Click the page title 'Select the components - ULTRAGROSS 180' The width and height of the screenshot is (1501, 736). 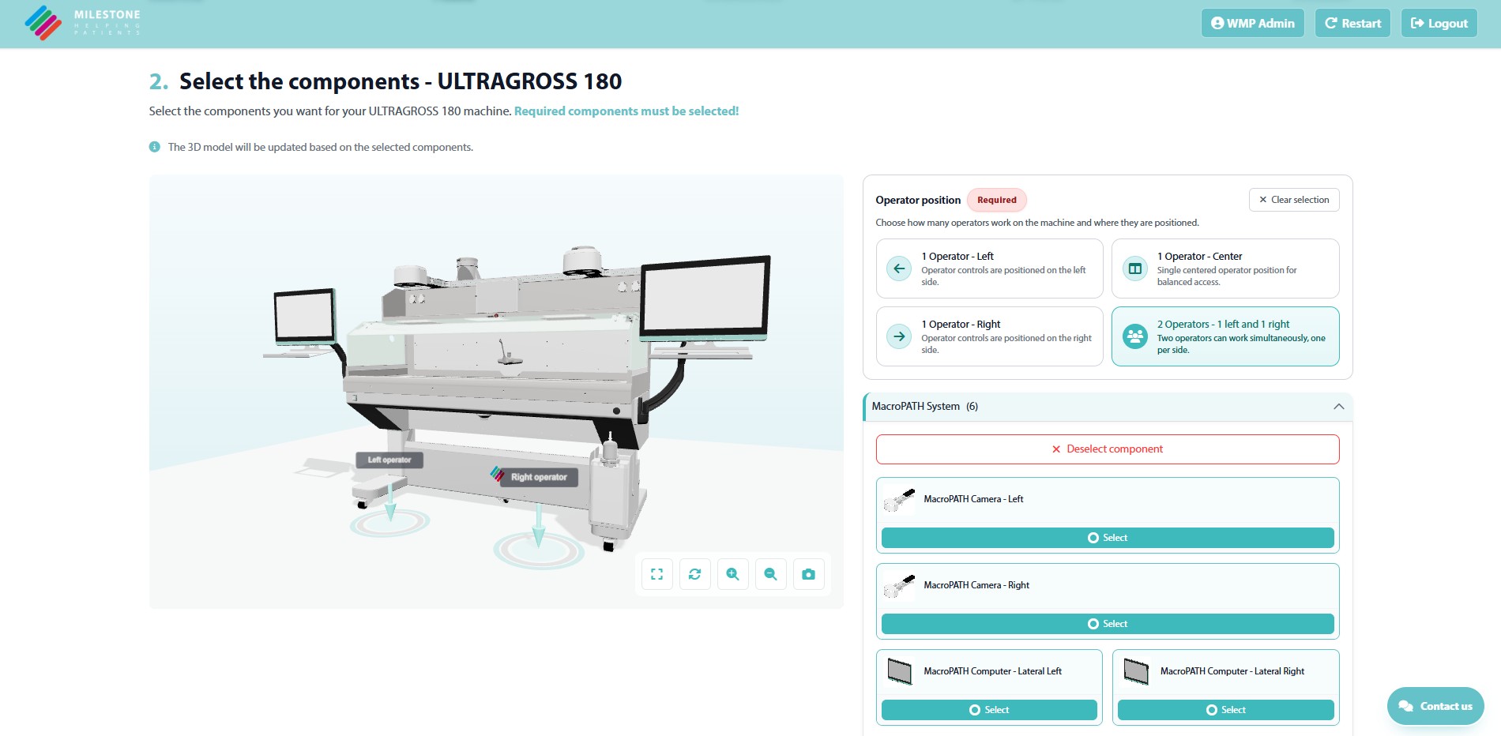pyautogui.click(x=401, y=81)
